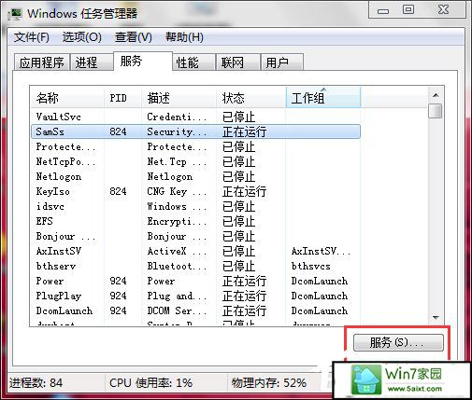Click the Task Manager title bar icon

[x=15, y=14]
